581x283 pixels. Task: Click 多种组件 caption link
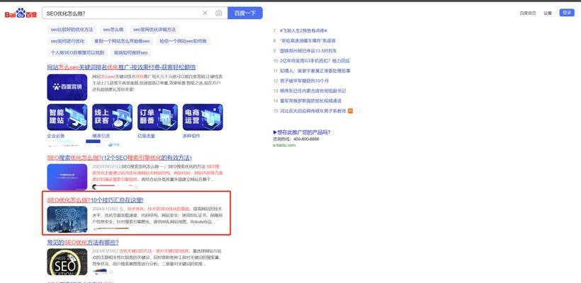click(191, 136)
